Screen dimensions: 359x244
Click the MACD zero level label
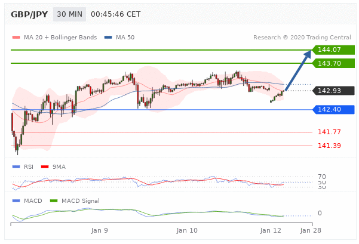(x=320, y=213)
